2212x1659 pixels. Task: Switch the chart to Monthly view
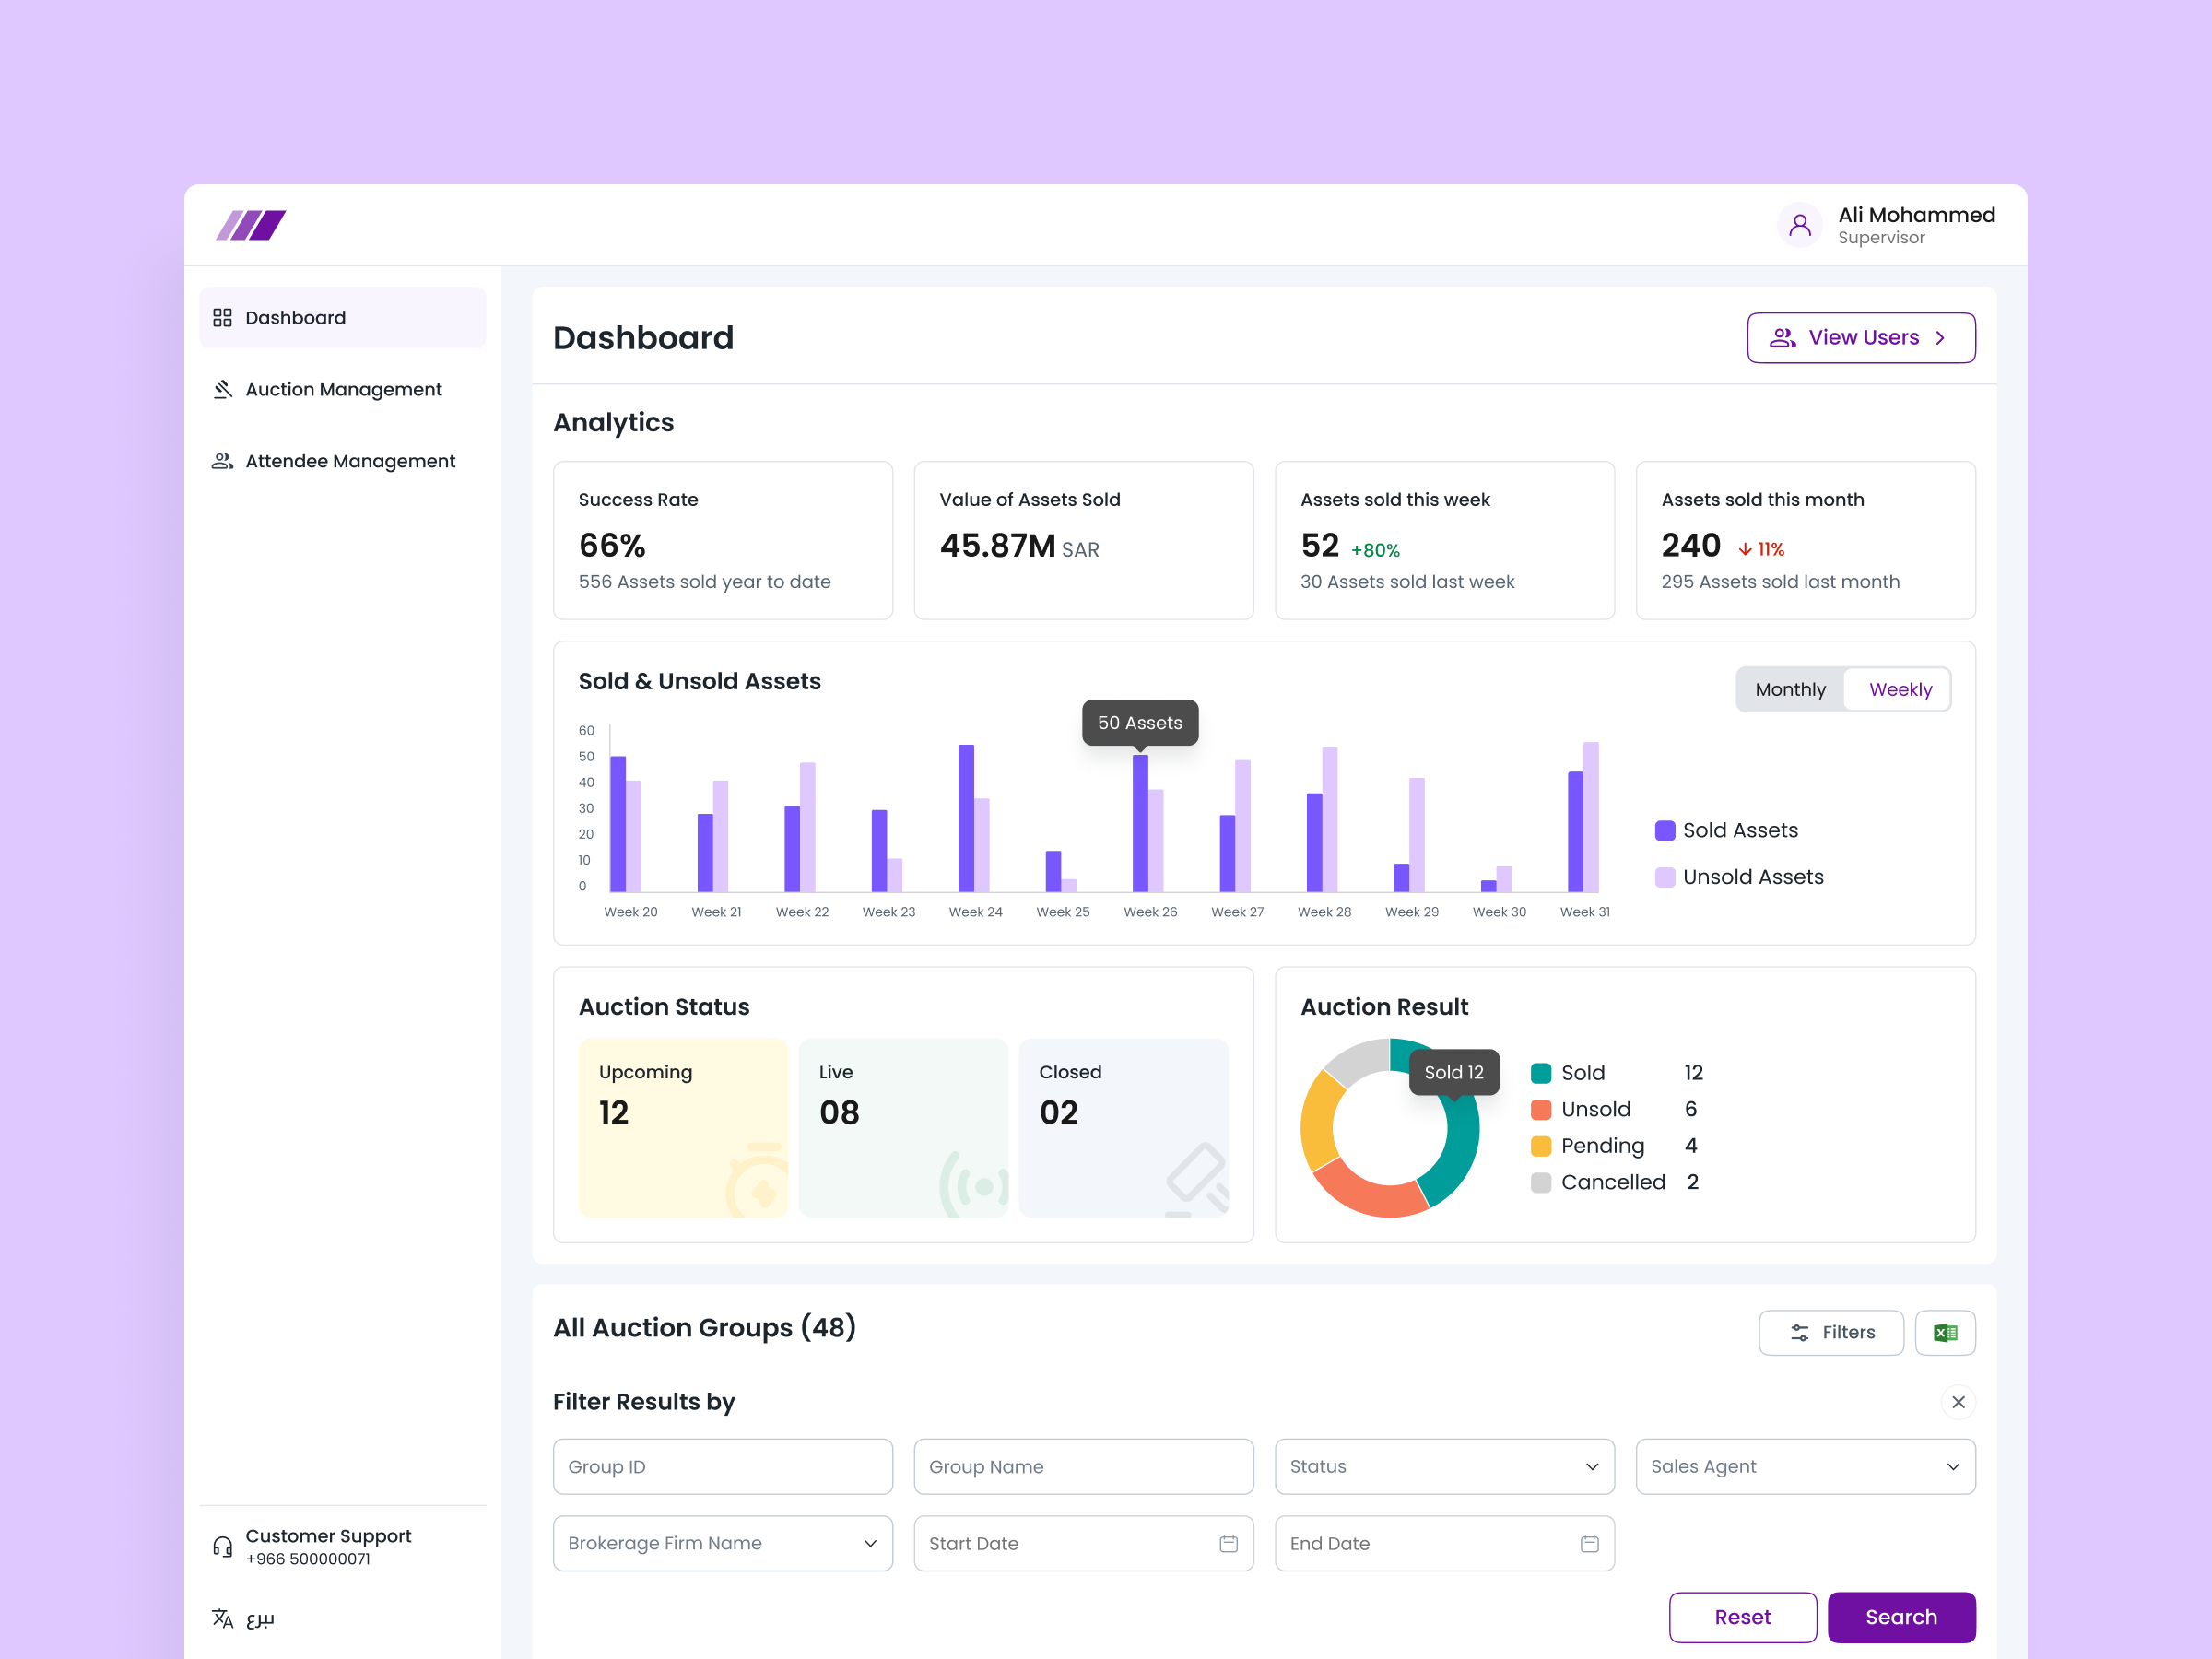[1789, 689]
